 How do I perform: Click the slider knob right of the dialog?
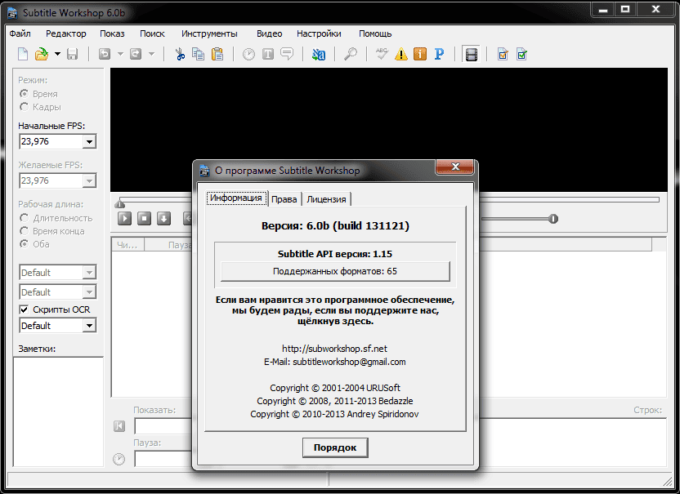pyautogui.click(x=553, y=218)
